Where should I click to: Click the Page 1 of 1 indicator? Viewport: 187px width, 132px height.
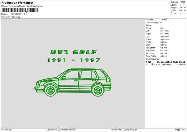pyautogui.click(x=180, y=130)
